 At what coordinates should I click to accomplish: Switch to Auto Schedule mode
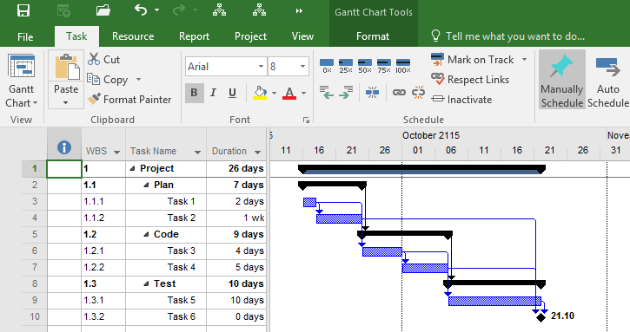[608, 80]
